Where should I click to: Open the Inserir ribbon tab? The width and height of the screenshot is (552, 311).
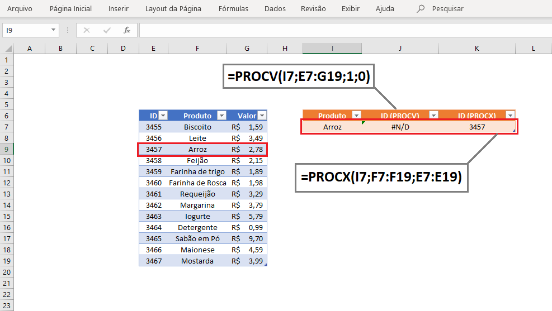click(x=119, y=9)
